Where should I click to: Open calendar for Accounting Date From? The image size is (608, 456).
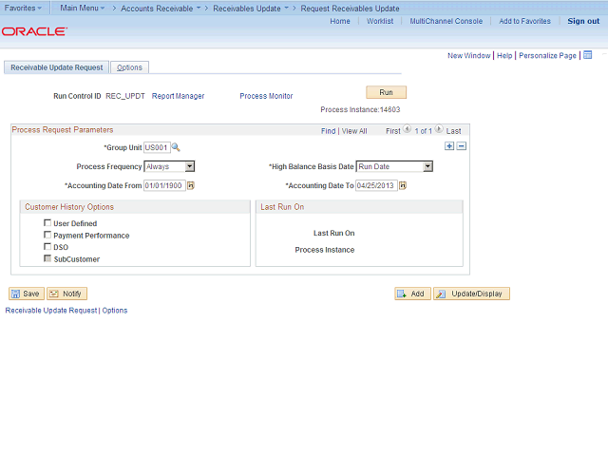pyautogui.click(x=191, y=186)
